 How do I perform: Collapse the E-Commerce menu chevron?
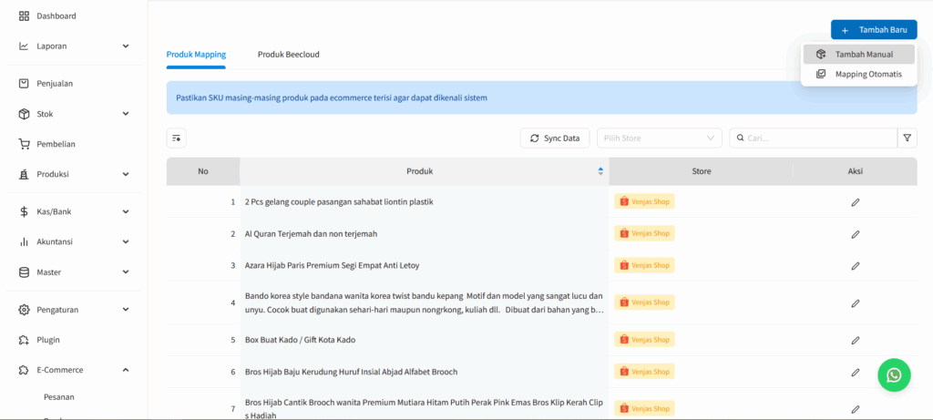coord(126,370)
